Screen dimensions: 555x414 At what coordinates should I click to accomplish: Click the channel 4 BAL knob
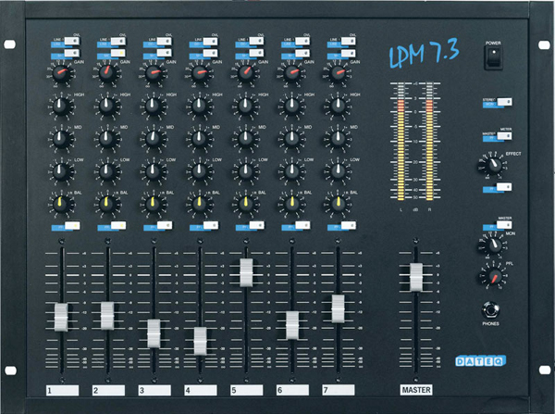click(x=199, y=204)
